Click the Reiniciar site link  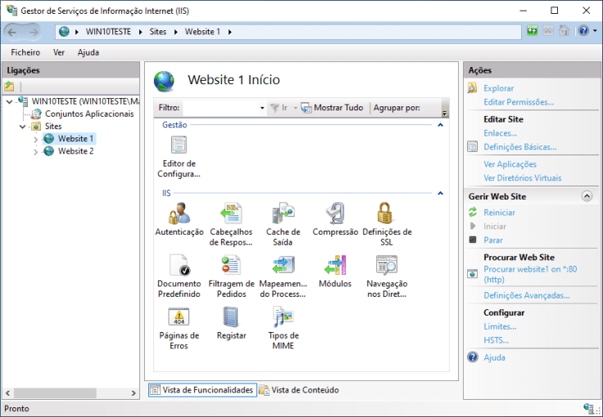(499, 213)
